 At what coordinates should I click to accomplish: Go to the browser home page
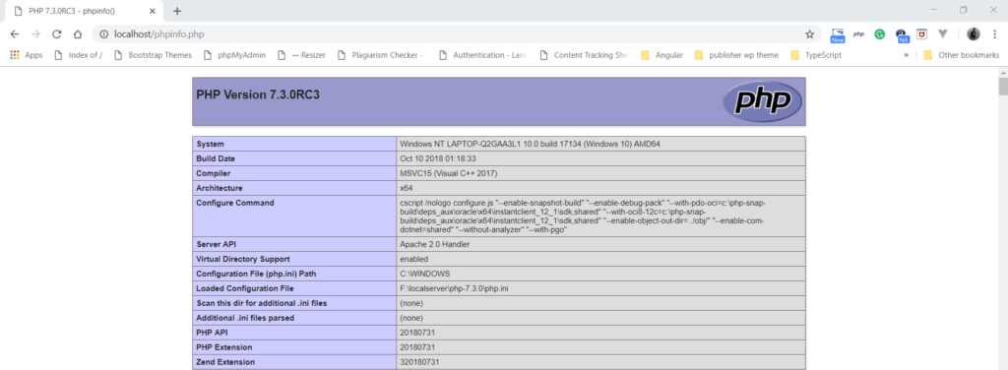[x=77, y=34]
